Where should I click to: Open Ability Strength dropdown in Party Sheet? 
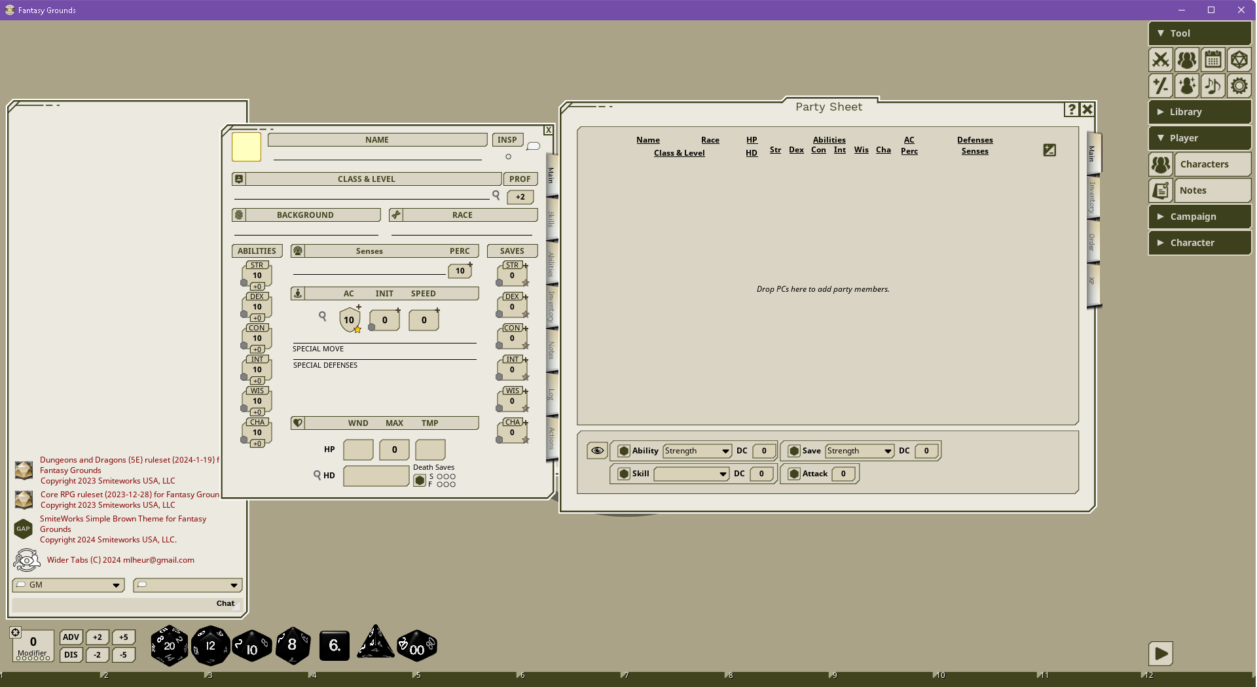697,451
